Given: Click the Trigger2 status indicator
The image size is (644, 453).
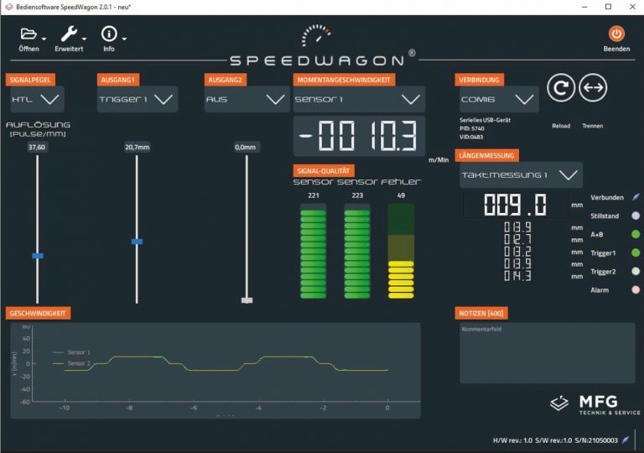Looking at the screenshot, I should pyautogui.click(x=636, y=271).
